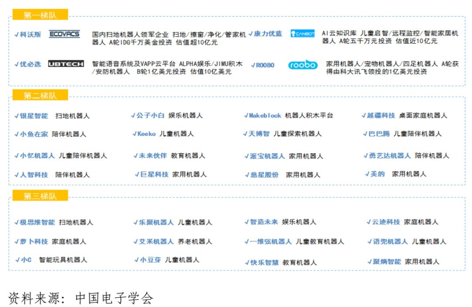Click company name 一维弦机器人
Image resolution: width=472 pixels, height=307 pixels.
click(271, 241)
